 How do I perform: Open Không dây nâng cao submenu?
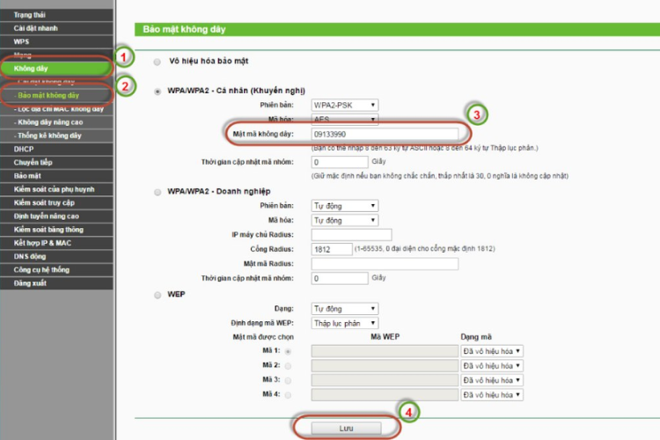pos(56,122)
